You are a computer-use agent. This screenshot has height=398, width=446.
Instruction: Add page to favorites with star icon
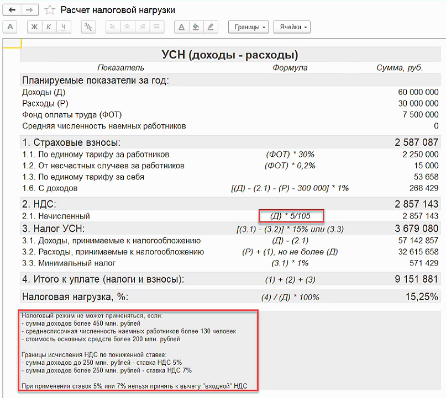coord(50,10)
